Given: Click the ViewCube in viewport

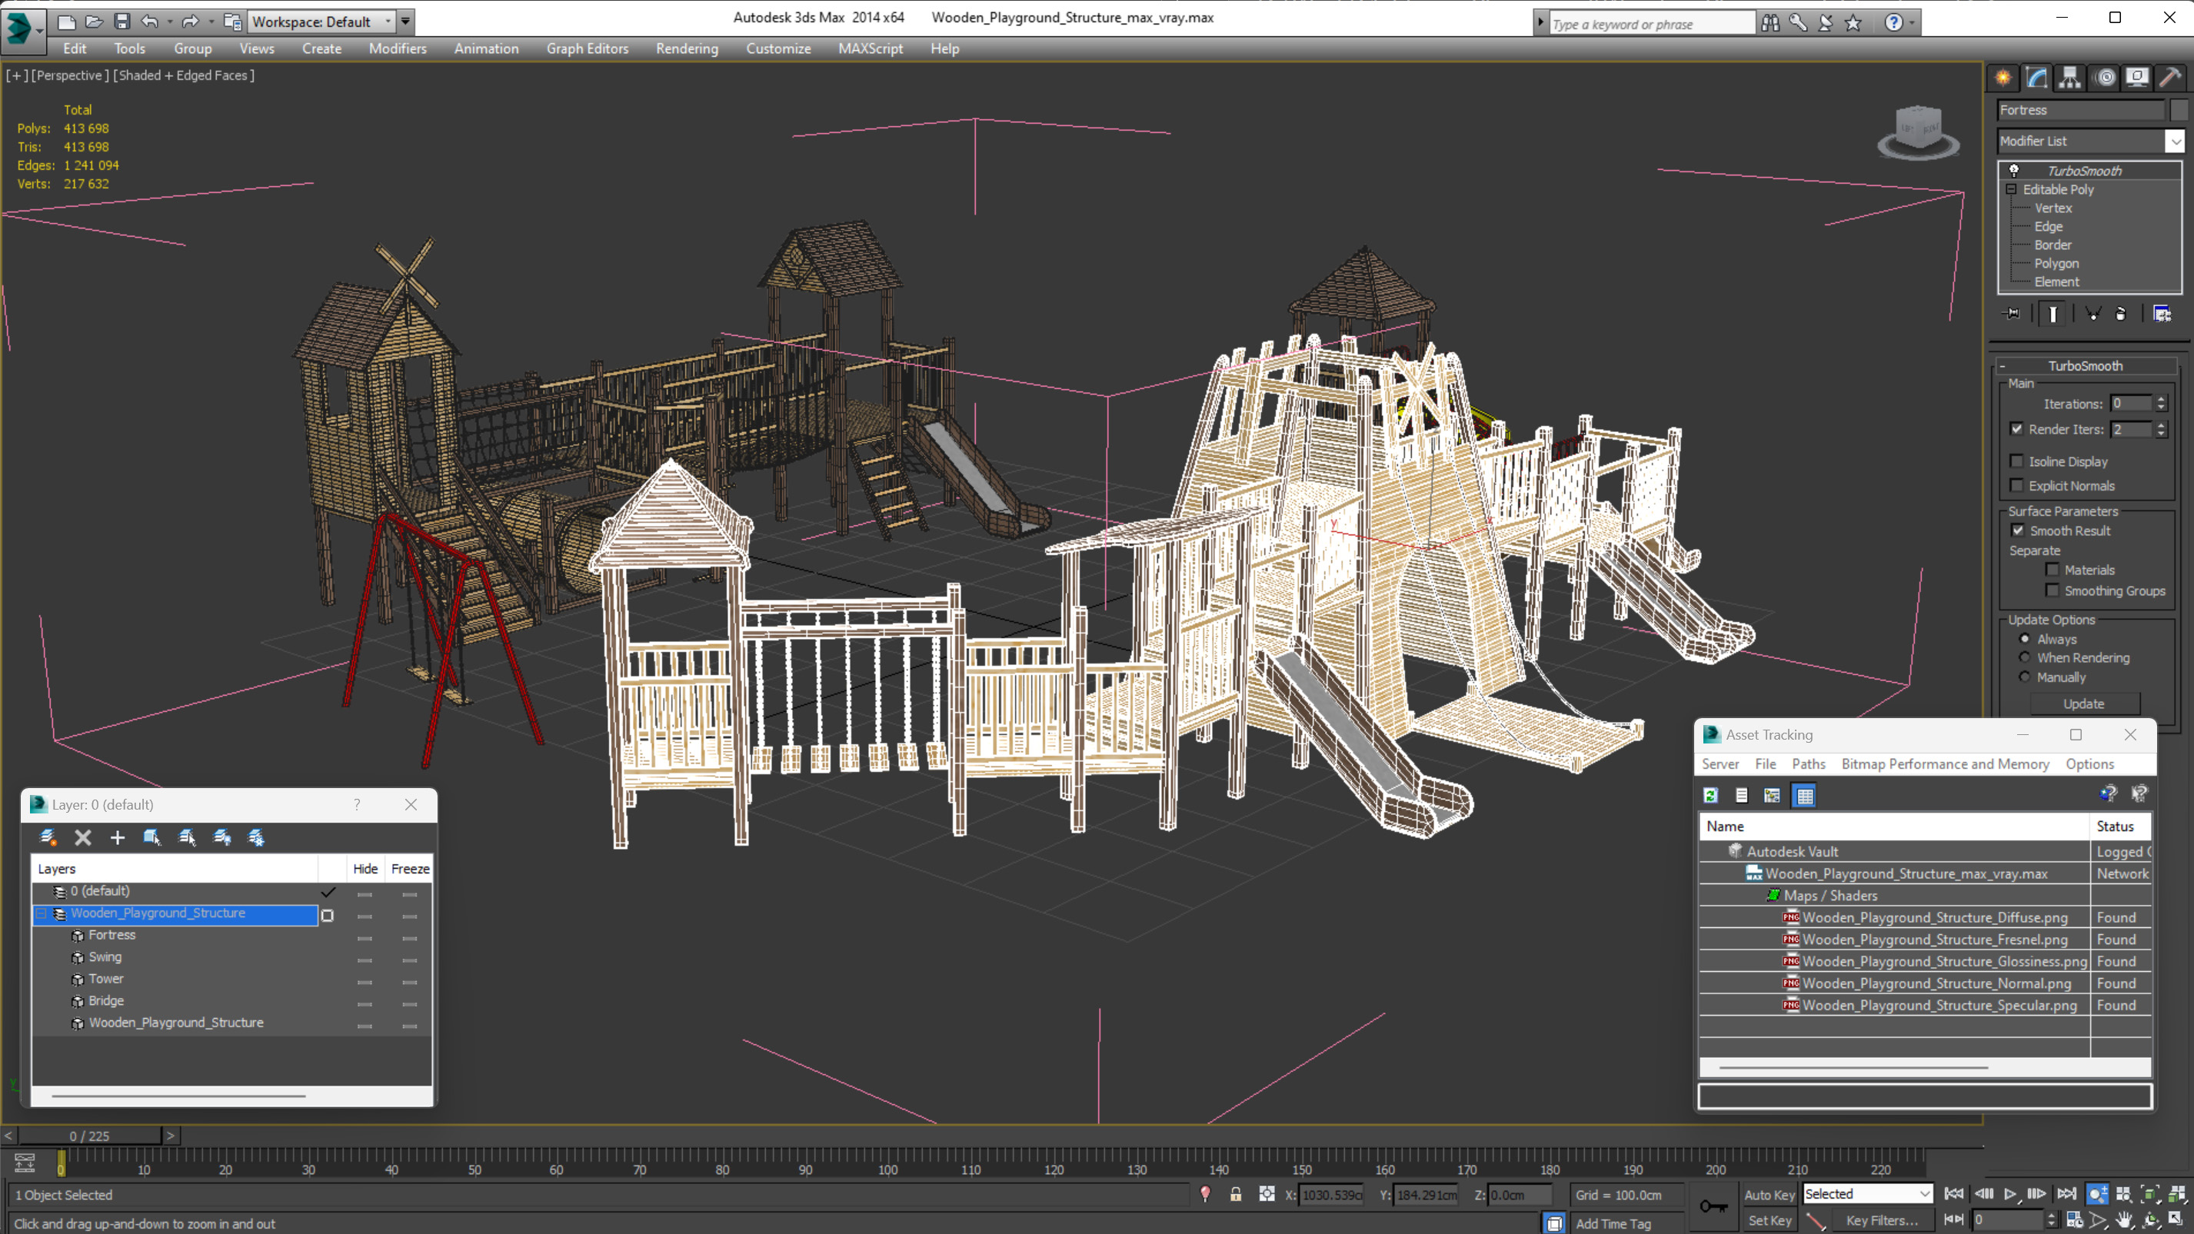Looking at the screenshot, I should tap(1918, 133).
